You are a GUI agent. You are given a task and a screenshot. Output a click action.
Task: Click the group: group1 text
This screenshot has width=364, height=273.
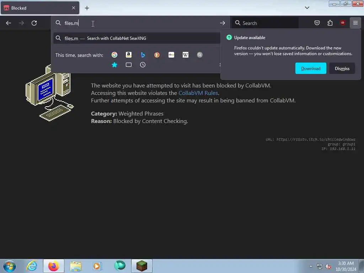(341, 144)
